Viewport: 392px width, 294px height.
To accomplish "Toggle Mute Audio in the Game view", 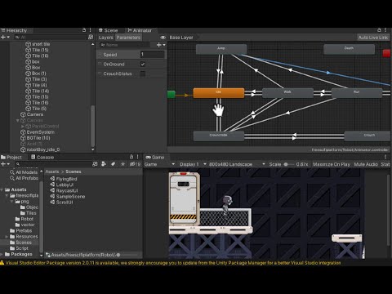I will 366,164.
